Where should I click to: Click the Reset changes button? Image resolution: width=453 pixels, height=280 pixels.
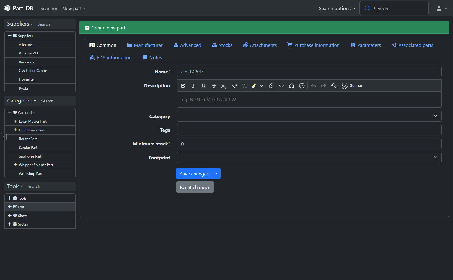[195, 187]
